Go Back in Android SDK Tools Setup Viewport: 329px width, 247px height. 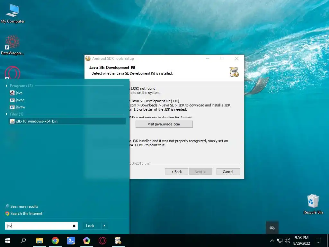176,172
